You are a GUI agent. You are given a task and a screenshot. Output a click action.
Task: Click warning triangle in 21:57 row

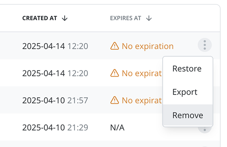pos(115,100)
